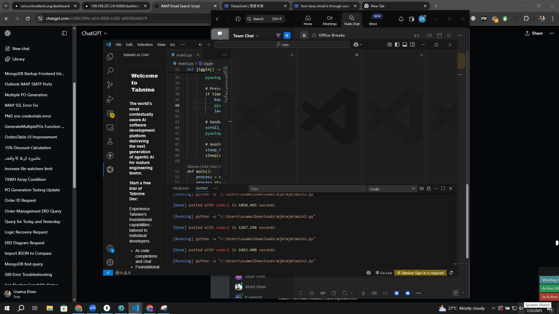Open more panel views ellipsis beside OUTPUT
The width and height of the screenshot is (559, 314).
click(x=215, y=188)
